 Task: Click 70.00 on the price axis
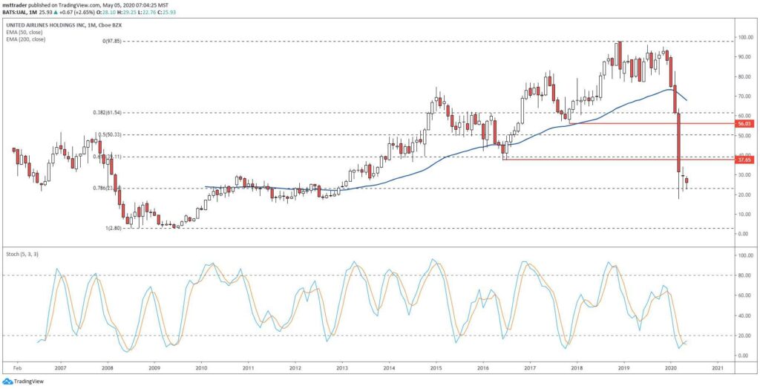click(x=744, y=96)
